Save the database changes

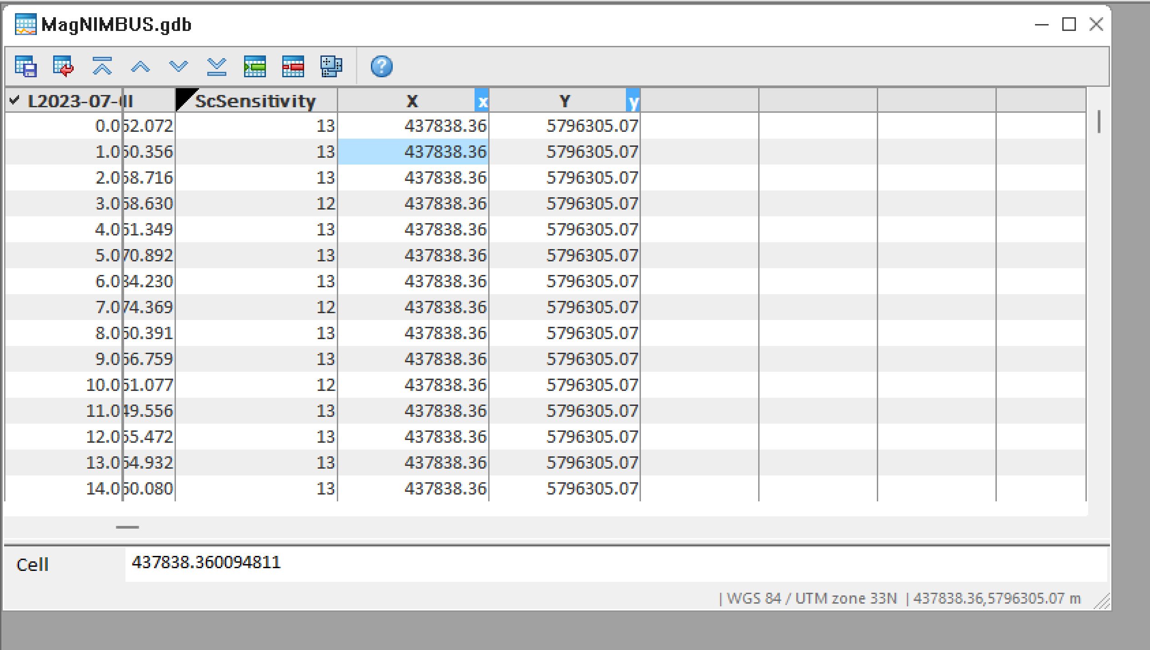(25, 67)
